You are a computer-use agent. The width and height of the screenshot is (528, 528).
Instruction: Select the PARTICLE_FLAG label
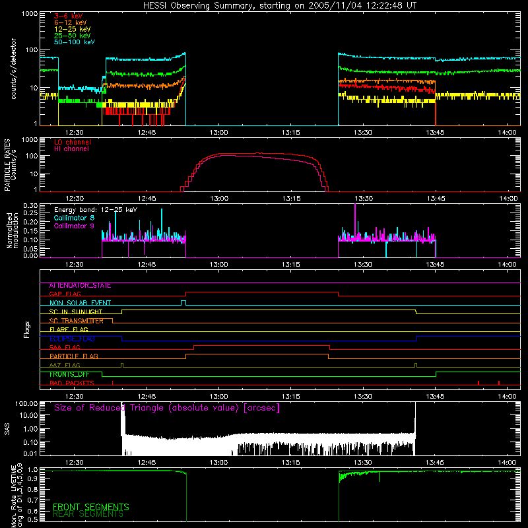coord(74,356)
